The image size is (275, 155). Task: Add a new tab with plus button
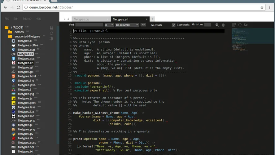(x=152, y=19)
